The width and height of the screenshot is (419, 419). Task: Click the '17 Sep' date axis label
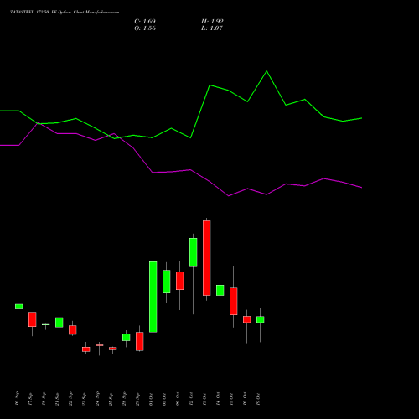point(30,399)
